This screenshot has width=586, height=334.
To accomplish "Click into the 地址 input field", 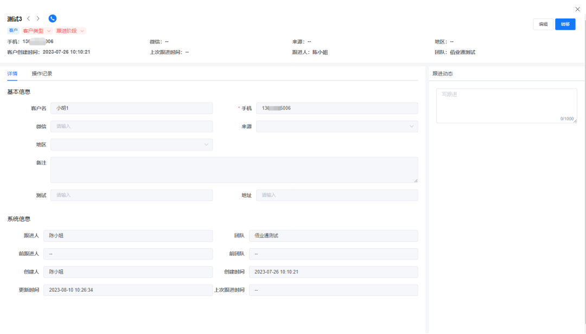I will 337,195.
